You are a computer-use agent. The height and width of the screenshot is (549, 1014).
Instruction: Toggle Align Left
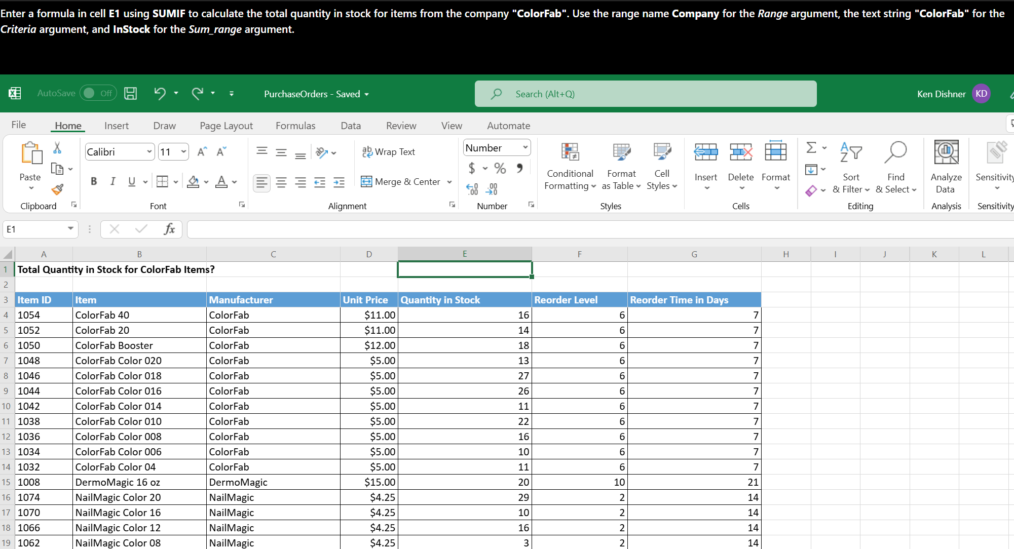click(262, 182)
